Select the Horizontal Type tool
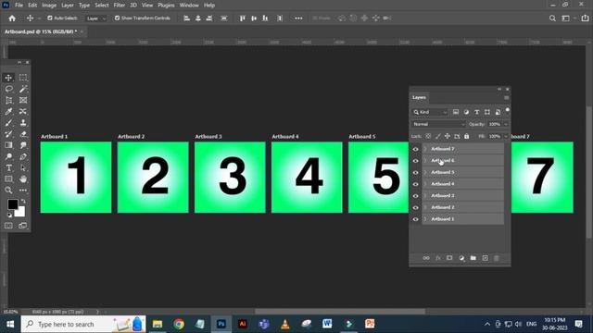The width and height of the screenshot is (593, 333). pyautogui.click(x=8, y=167)
